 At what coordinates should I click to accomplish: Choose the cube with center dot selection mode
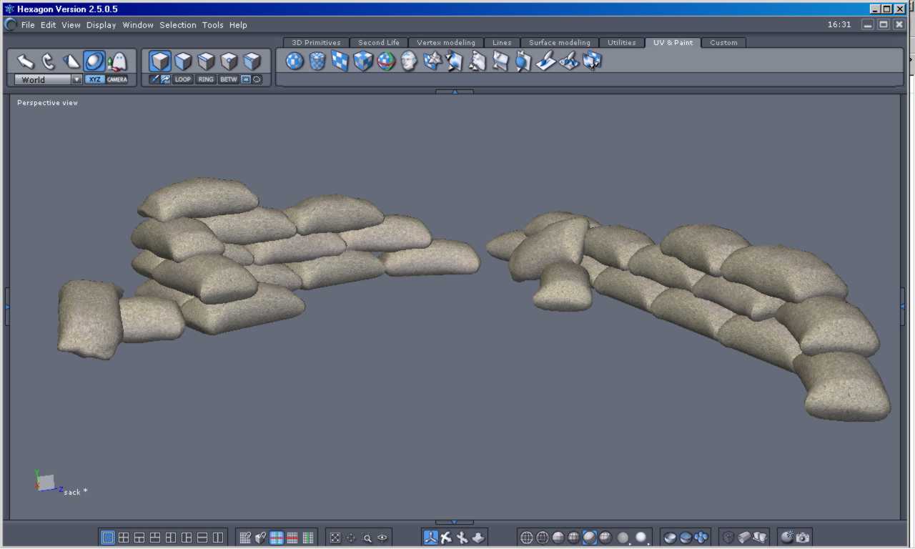229,61
